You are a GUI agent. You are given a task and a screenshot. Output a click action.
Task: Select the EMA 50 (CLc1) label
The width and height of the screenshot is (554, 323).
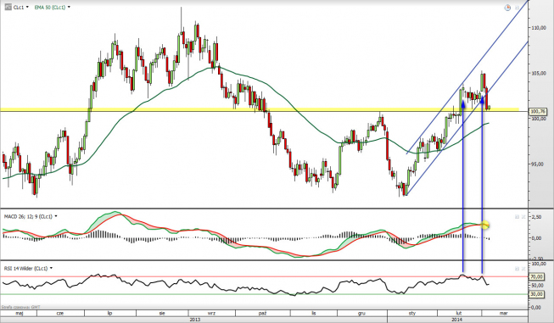click(x=50, y=7)
